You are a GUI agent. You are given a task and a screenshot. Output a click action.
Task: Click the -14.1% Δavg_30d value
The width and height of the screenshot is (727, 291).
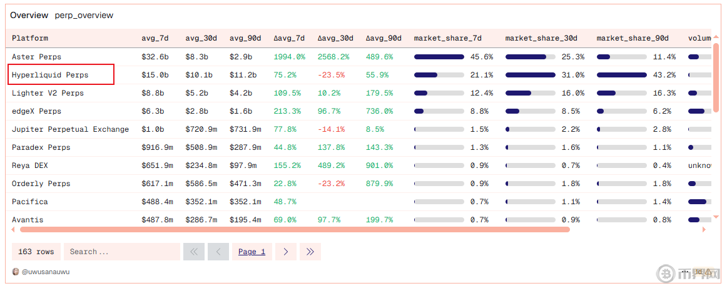[x=331, y=129]
